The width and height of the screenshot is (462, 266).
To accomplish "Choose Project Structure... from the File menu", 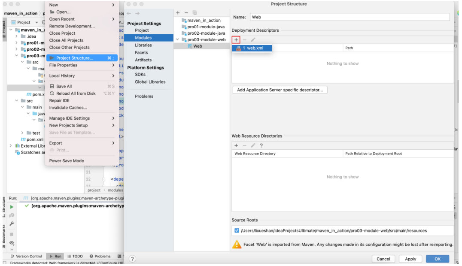I will coord(82,58).
